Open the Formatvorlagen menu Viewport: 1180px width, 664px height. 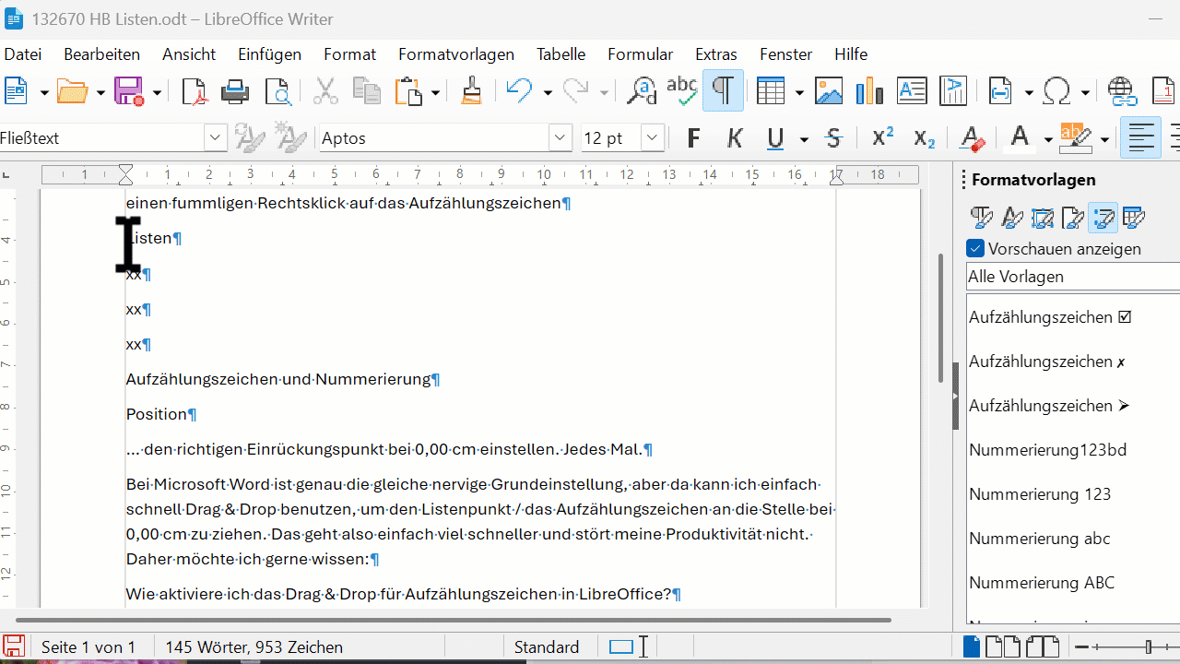(456, 53)
